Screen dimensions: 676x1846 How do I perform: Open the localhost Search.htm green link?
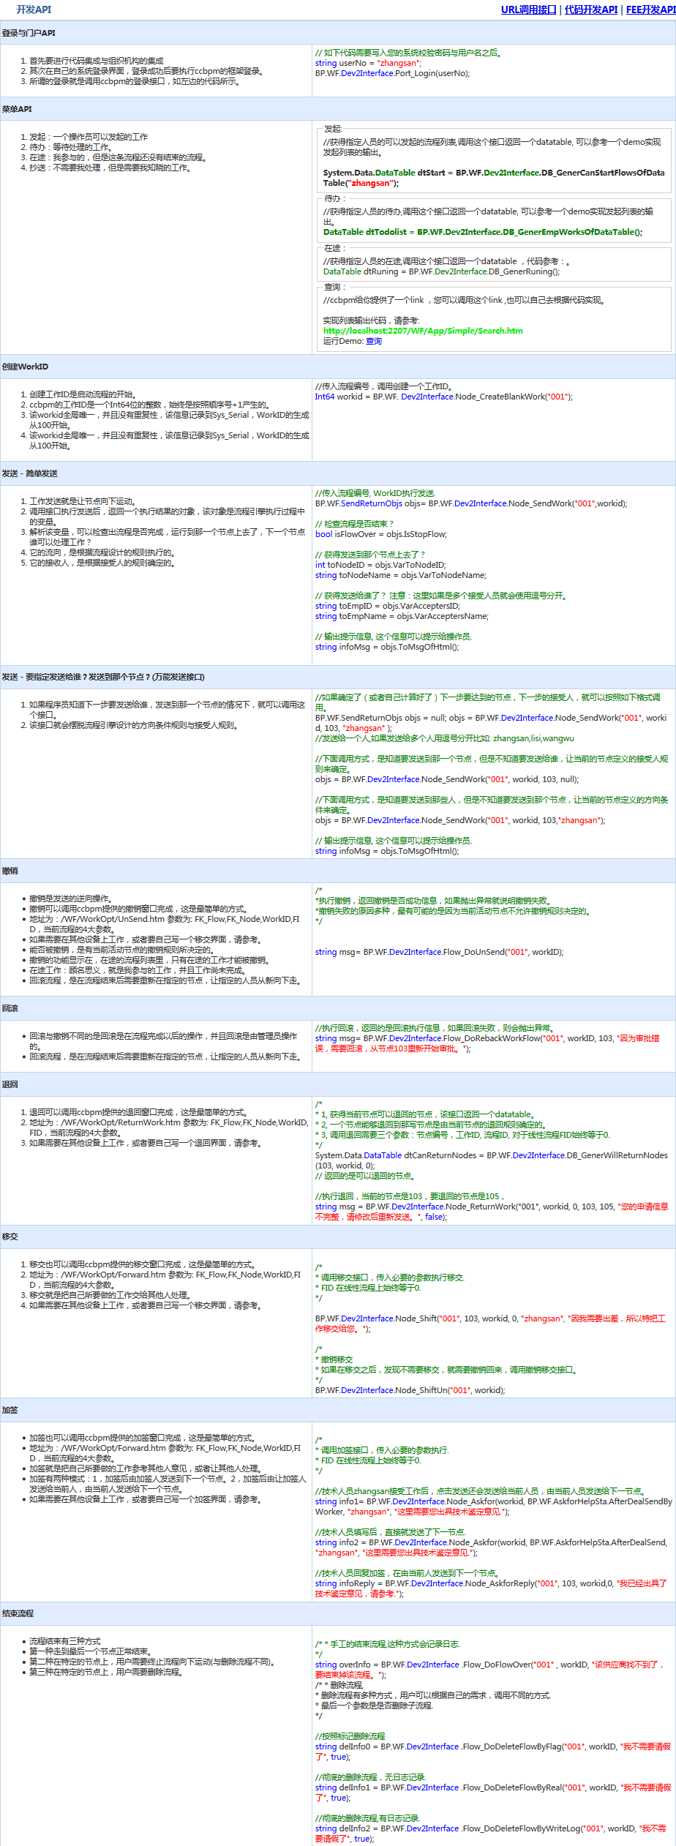point(423,331)
